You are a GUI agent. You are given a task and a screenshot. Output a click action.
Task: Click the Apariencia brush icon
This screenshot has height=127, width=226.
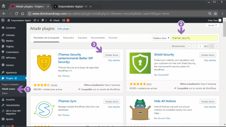click(x=3, y=72)
